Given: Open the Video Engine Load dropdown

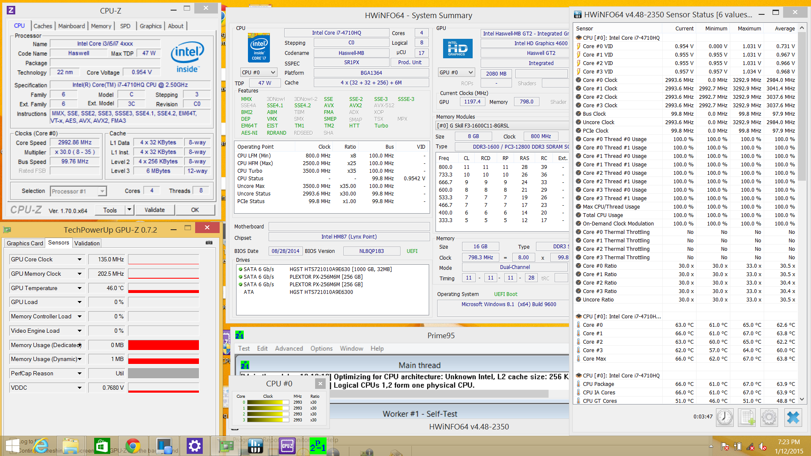Looking at the screenshot, I should pyautogui.click(x=79, y=331).
